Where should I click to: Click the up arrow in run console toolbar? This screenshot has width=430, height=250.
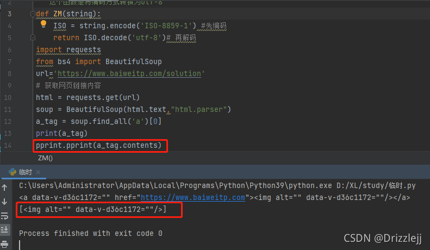click(x=5, y=187)
